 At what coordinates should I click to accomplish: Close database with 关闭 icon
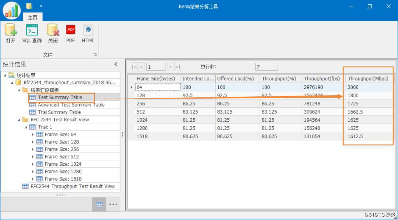coord(53,34)
